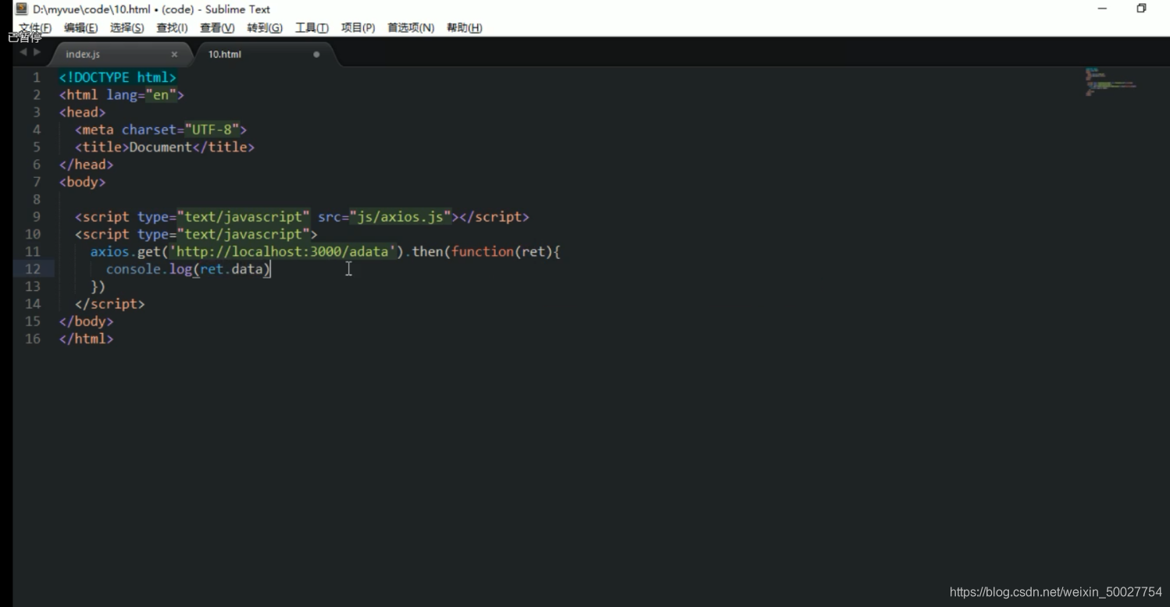Close the index.js tab
The image size is (1170, 607).
pyautogui.click(x=174, y=55)
